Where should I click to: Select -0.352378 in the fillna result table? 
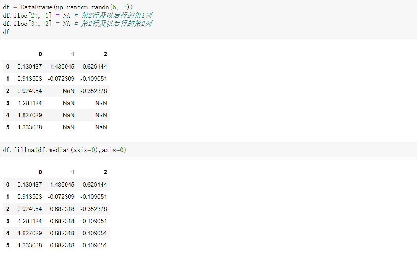coord(94,209)
